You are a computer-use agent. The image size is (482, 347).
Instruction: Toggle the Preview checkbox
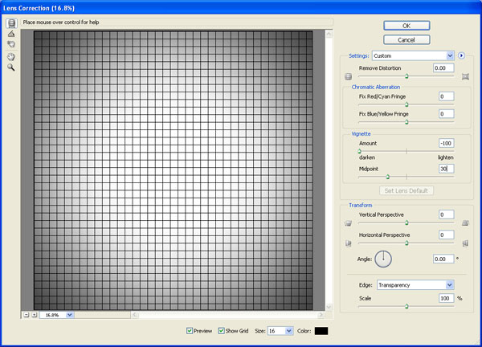coord(190,330)
